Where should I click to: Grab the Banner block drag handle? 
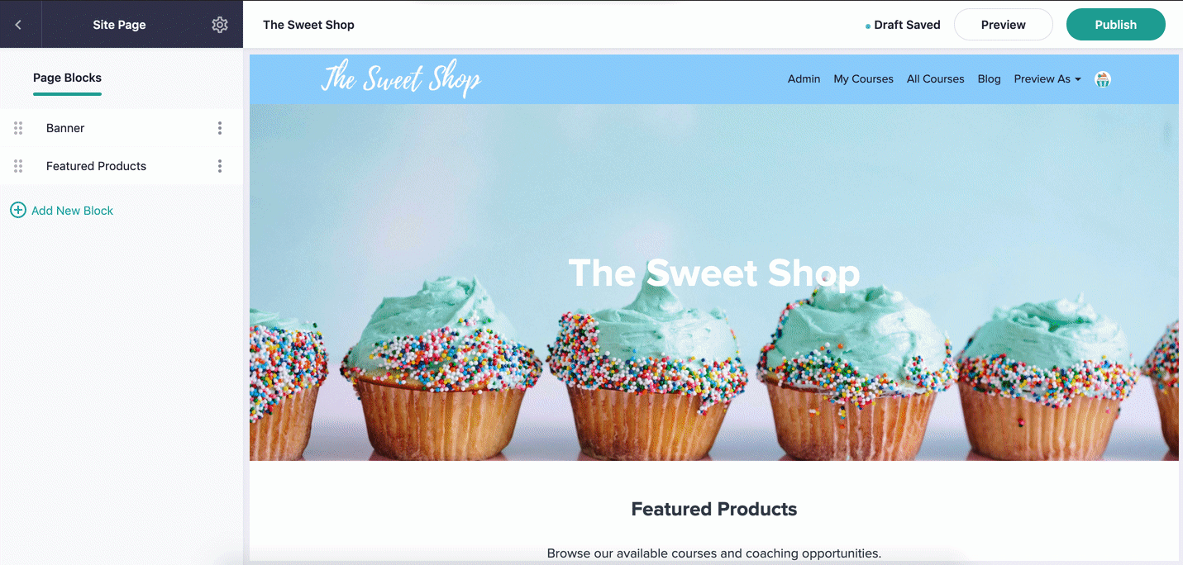tap(18, 128)
